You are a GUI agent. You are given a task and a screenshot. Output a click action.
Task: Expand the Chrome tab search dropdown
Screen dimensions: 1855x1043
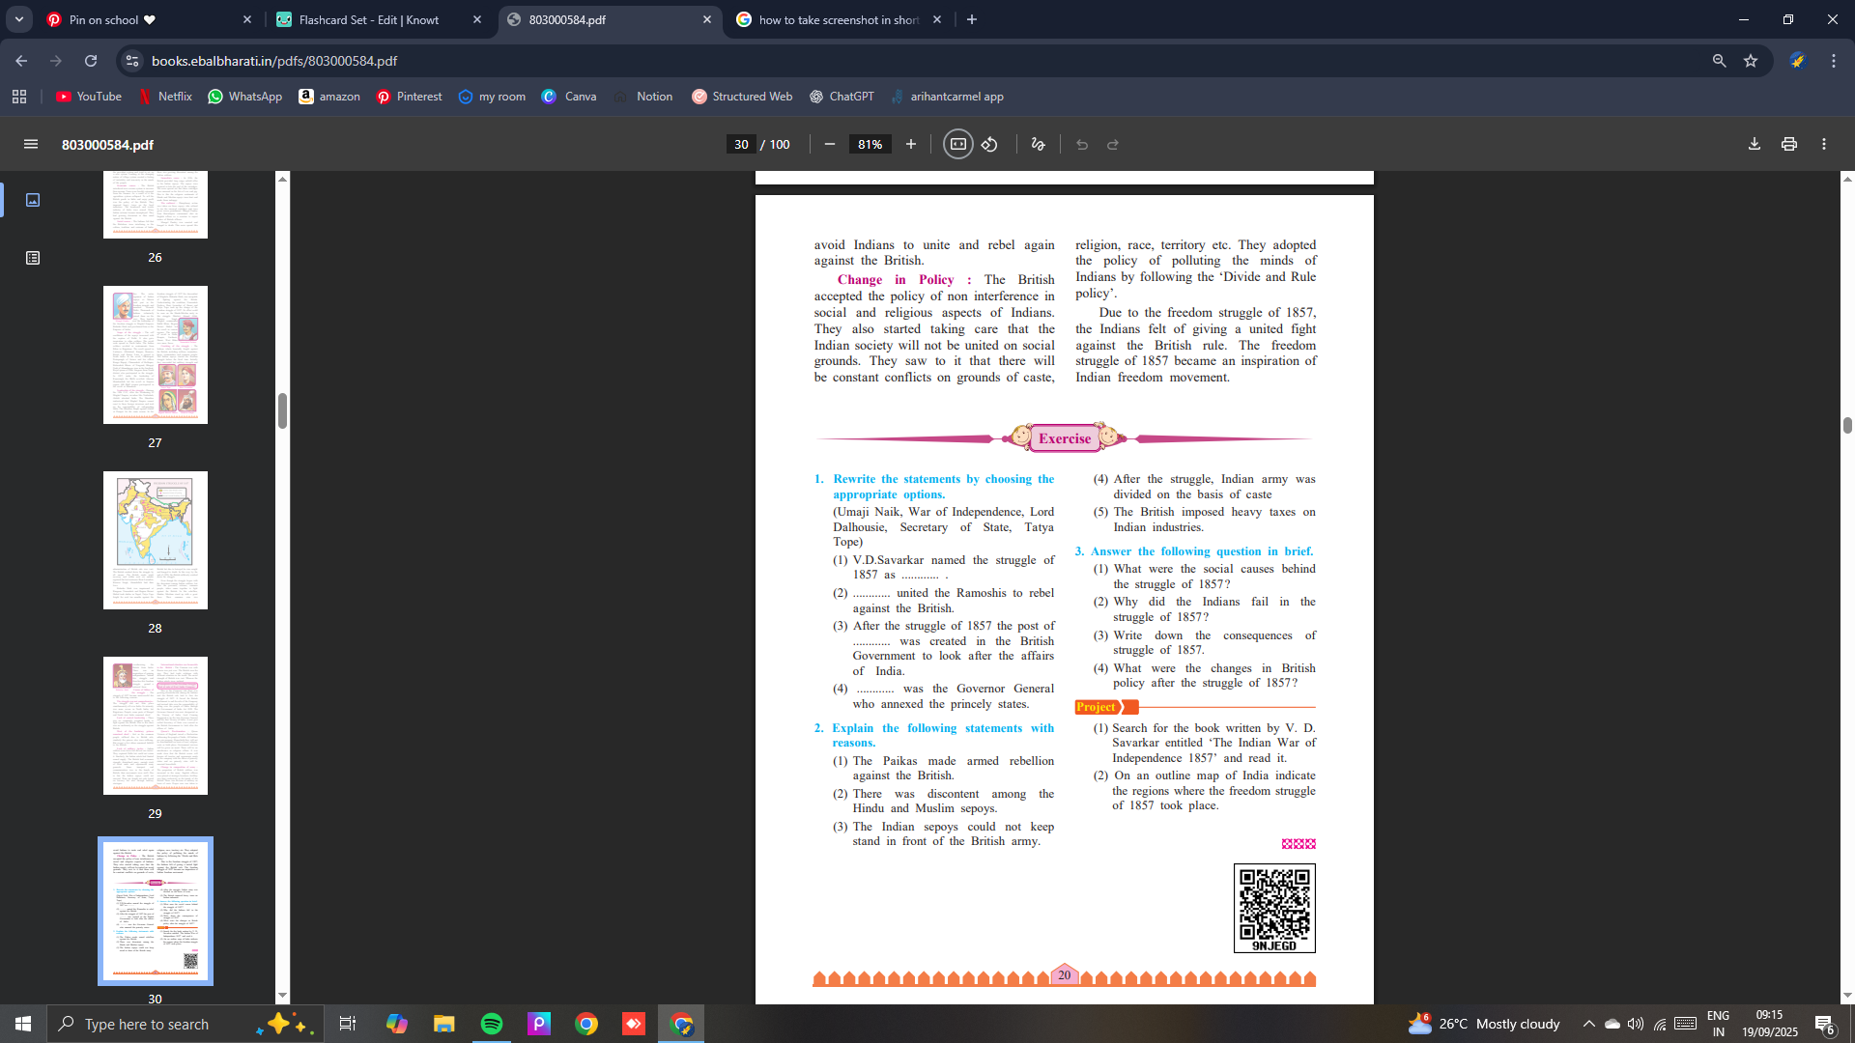[18, 19]
